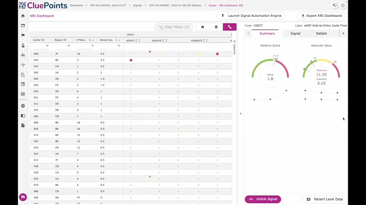The height and width of the screenshot is (205, 366).
Task: Switch to the Summary tab
Action: (x=267, y=33)
